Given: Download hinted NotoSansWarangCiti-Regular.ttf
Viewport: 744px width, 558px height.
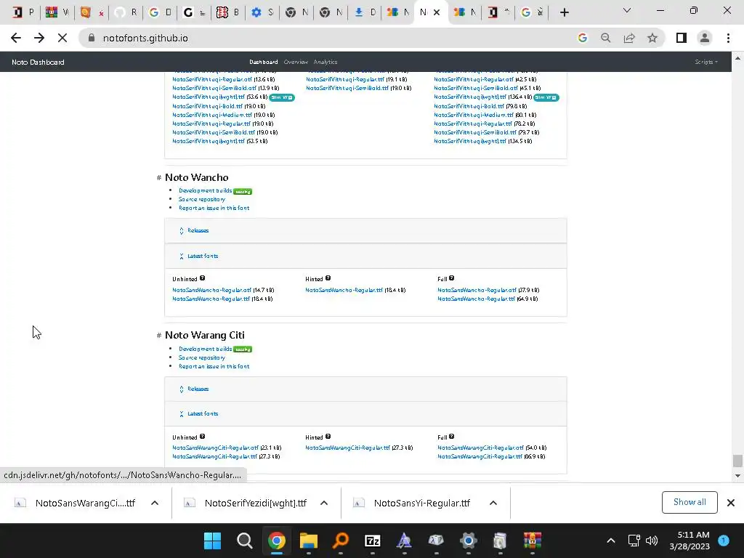Looking at the screenshot, I should point(347,448).
